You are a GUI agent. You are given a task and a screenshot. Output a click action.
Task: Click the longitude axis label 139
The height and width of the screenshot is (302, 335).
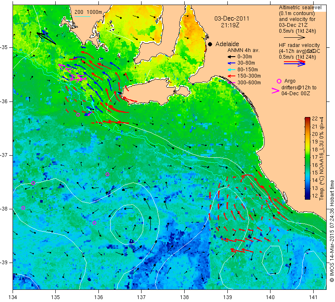point(227,297)
